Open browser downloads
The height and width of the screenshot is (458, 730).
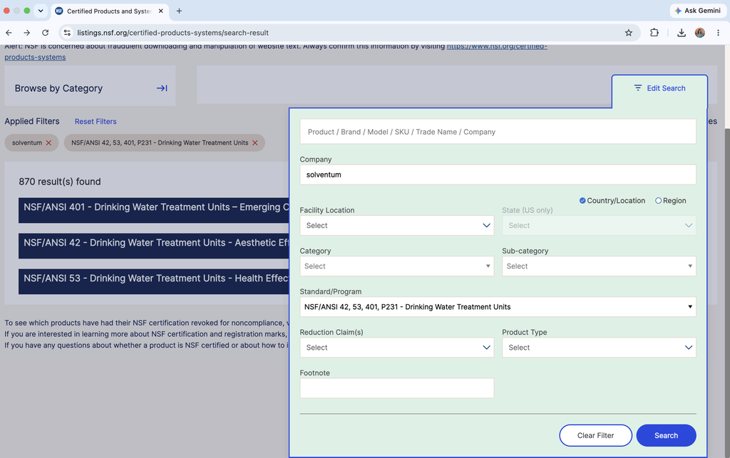point(681,33)
